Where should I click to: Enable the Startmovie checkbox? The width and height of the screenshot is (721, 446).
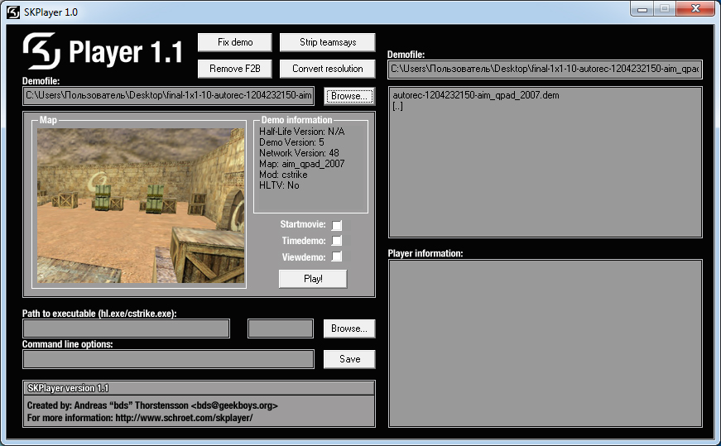[337, 225]
